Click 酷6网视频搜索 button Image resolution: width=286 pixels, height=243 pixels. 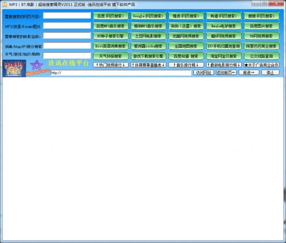click(224, 36)
